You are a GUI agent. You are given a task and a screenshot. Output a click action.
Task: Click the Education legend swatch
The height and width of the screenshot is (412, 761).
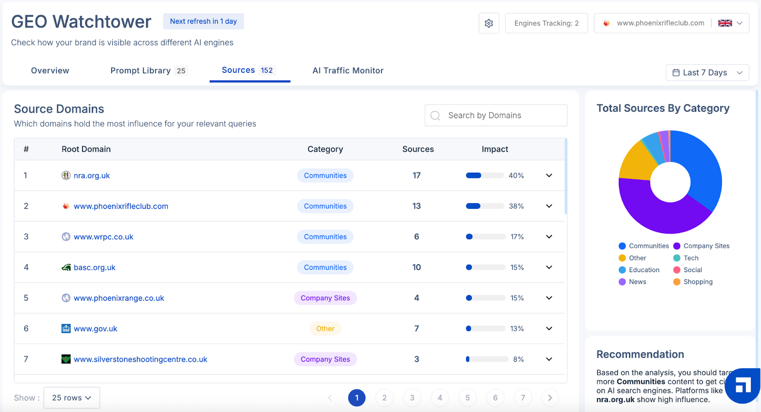[x=622, y=270]
